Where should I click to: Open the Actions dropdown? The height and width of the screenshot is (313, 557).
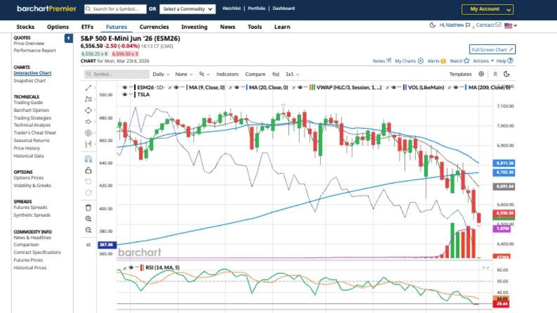pyautogui.click(x=483, y=61)
